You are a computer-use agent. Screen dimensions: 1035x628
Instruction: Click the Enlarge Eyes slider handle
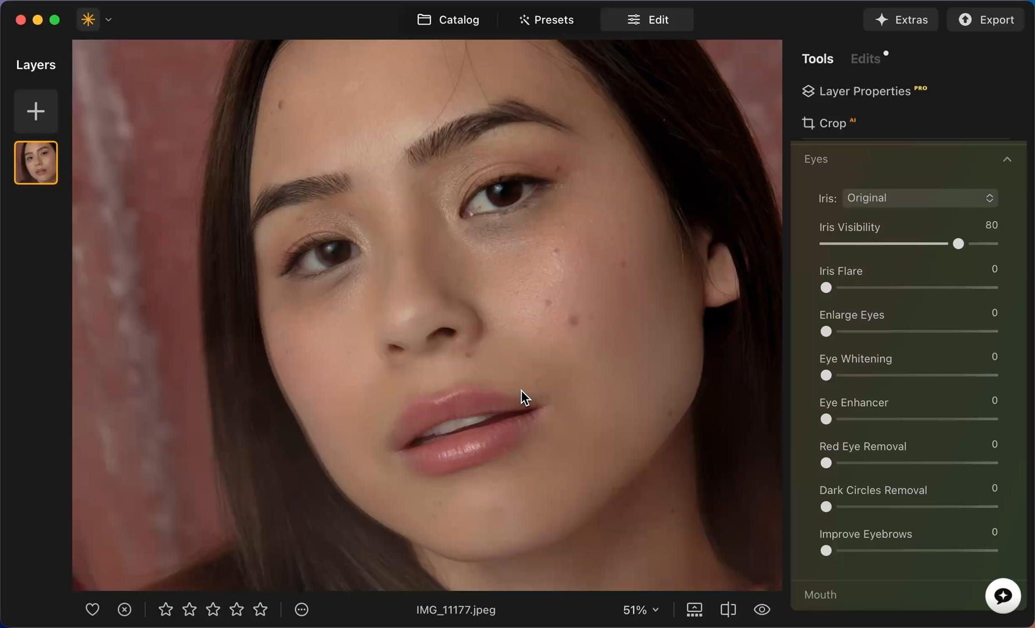(x=826, y=332)
